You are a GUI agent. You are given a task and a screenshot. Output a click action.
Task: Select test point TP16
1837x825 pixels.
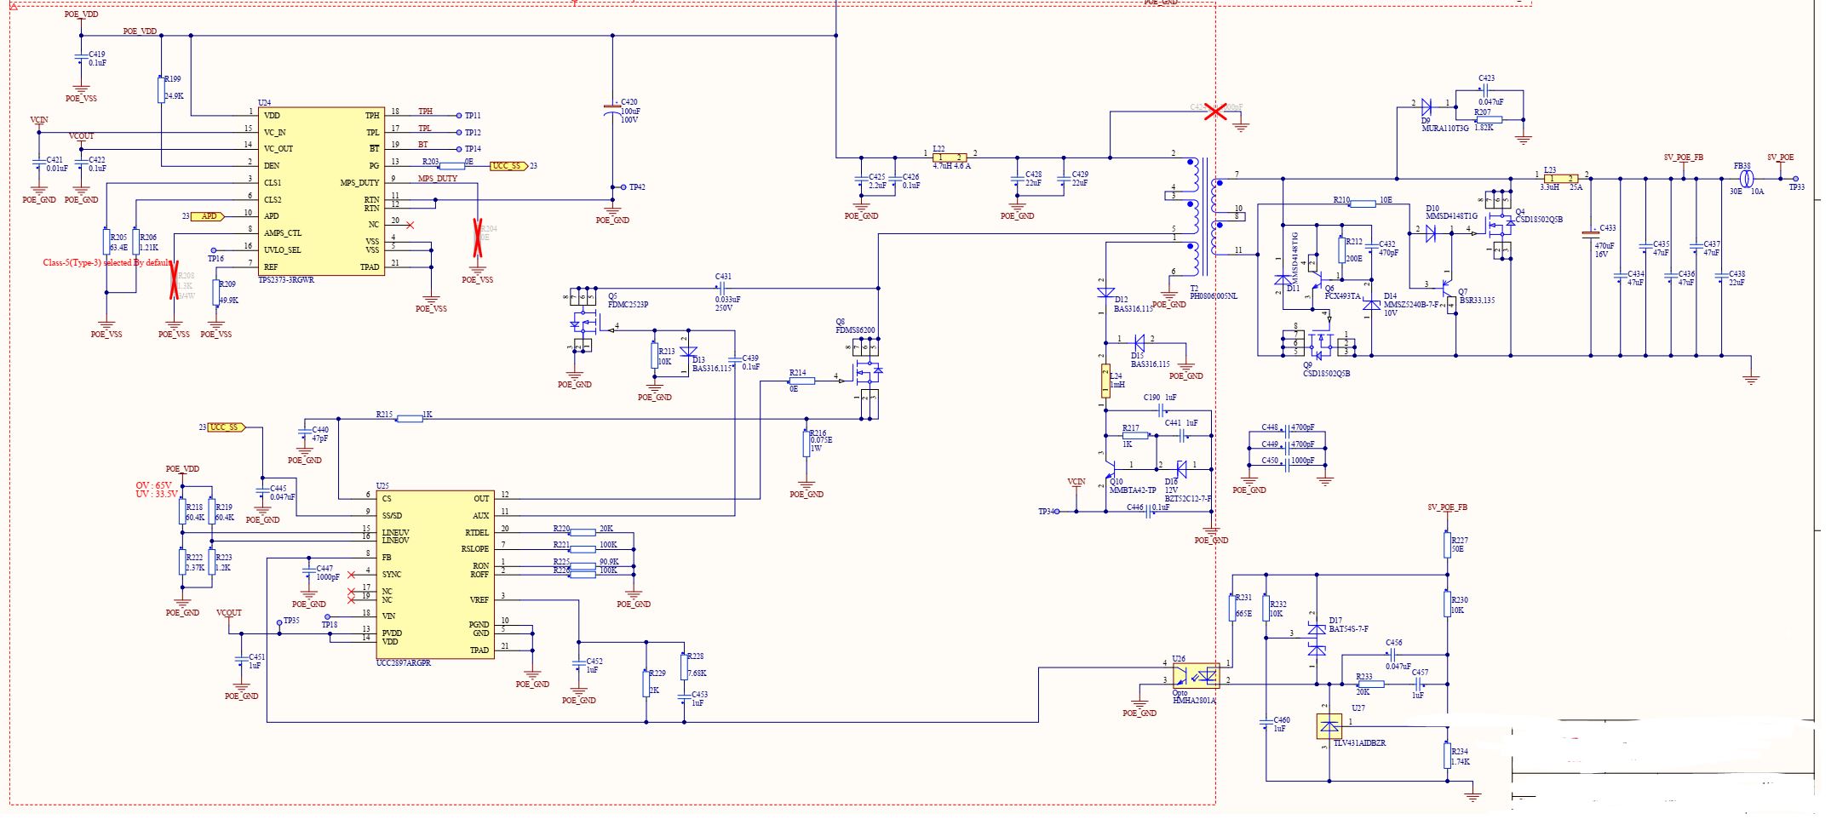click(213, 250)
